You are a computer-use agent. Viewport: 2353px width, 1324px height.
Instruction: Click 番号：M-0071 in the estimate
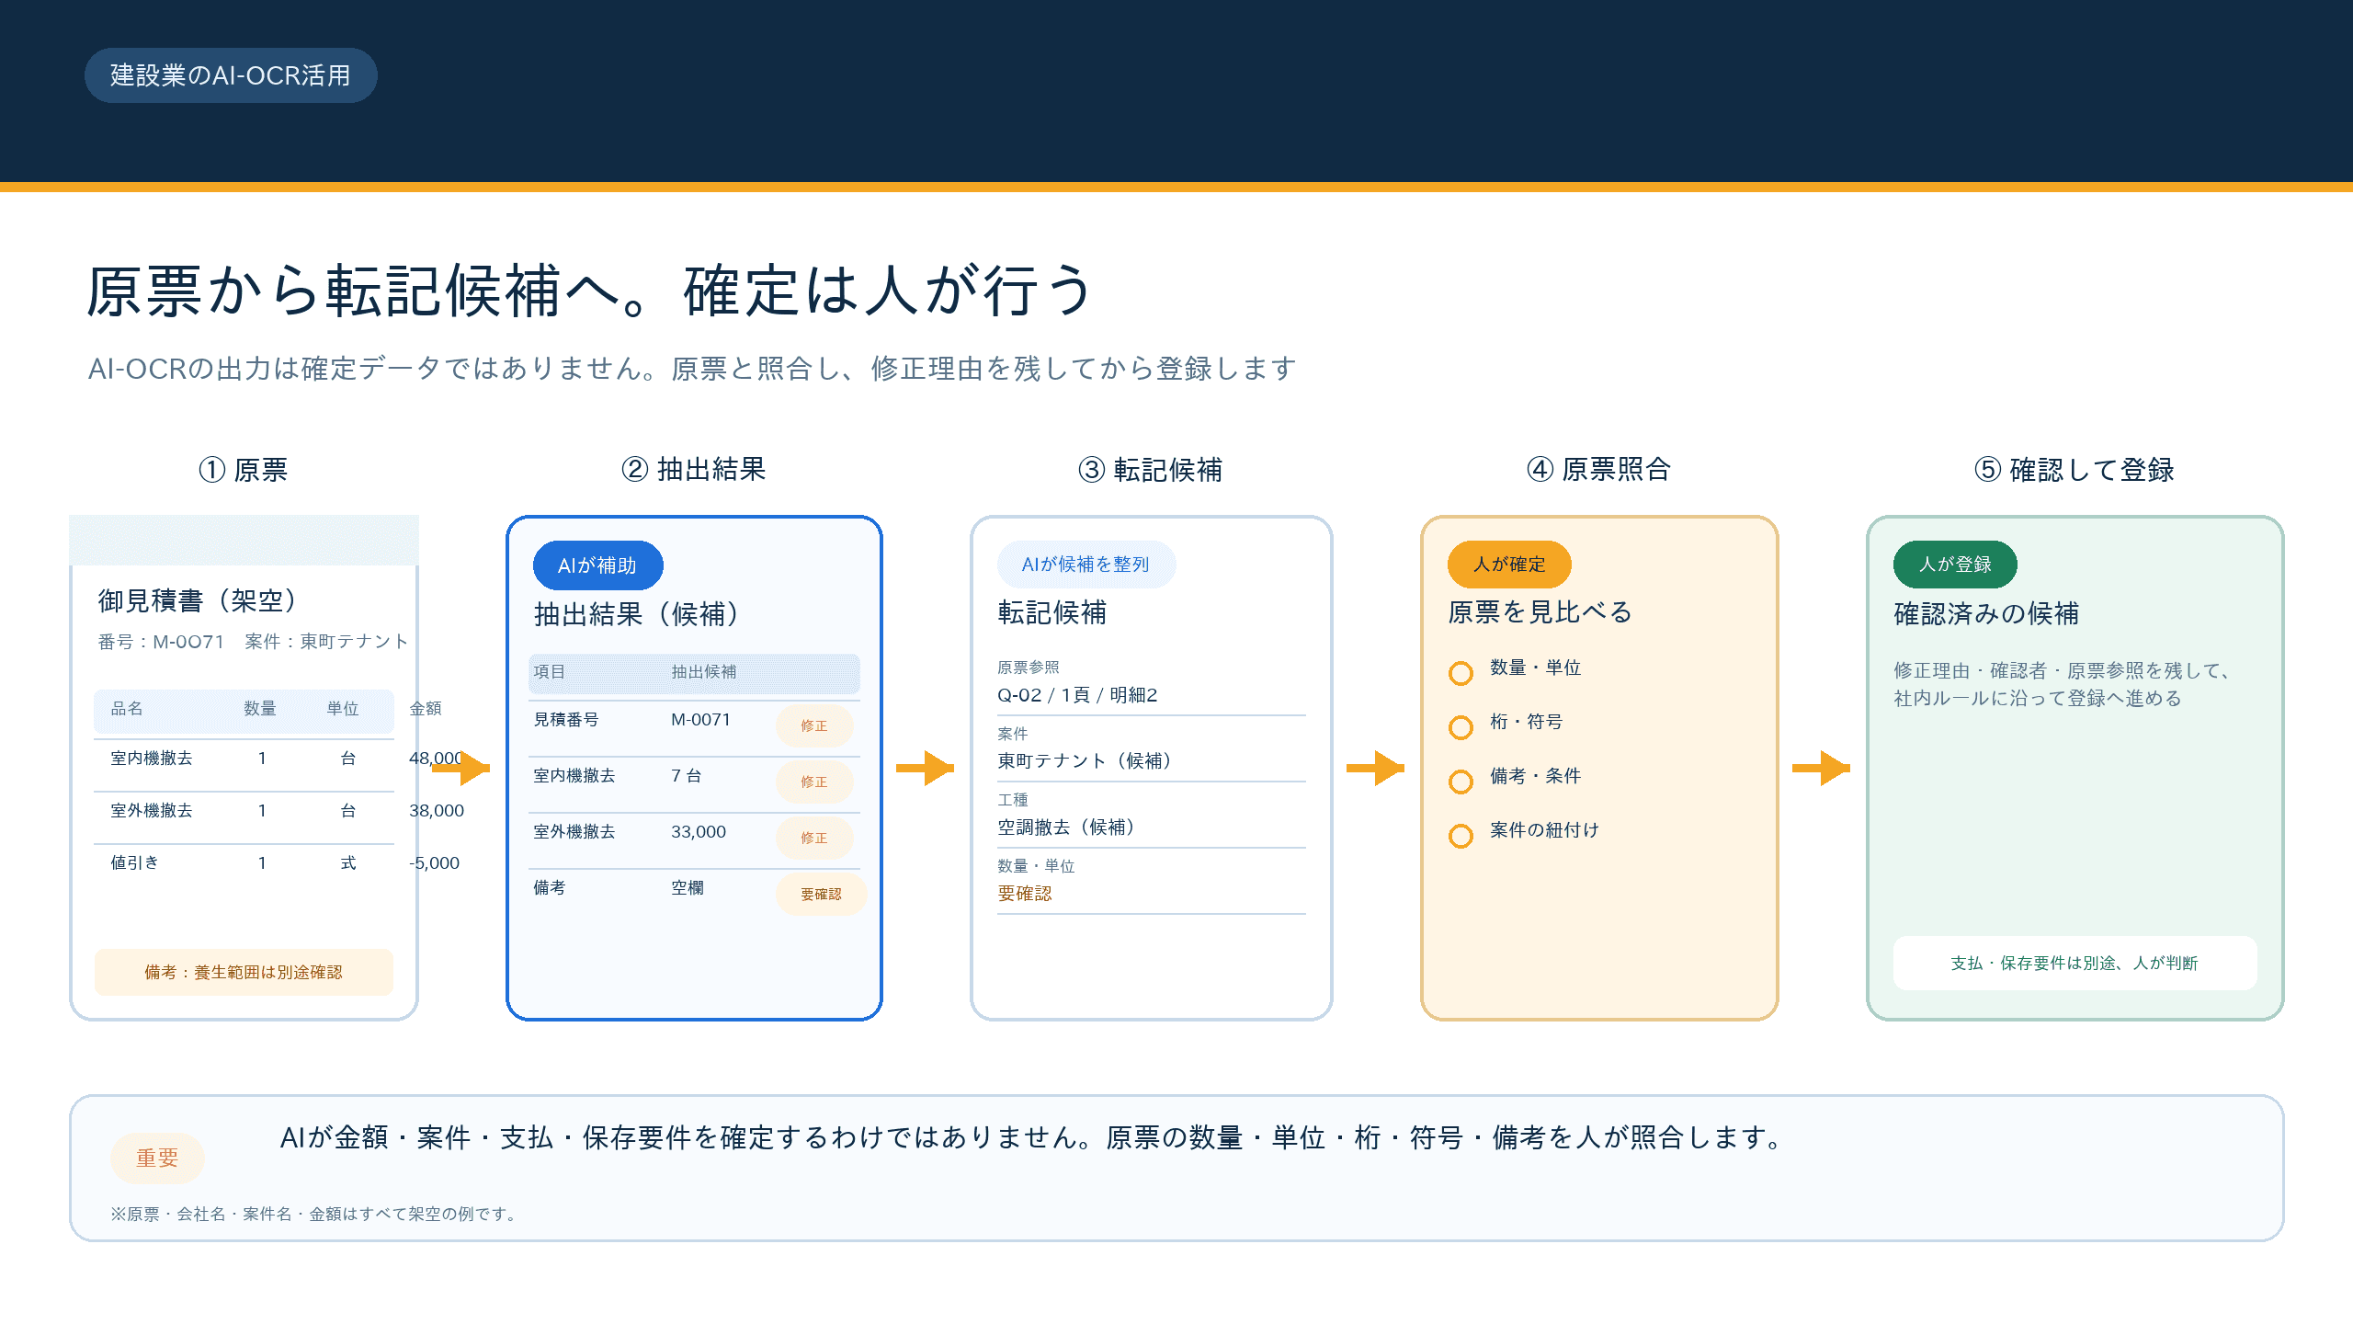click(x=161, y=642)
